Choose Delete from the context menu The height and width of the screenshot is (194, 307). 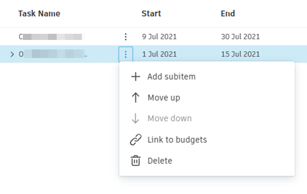point(160,161)
